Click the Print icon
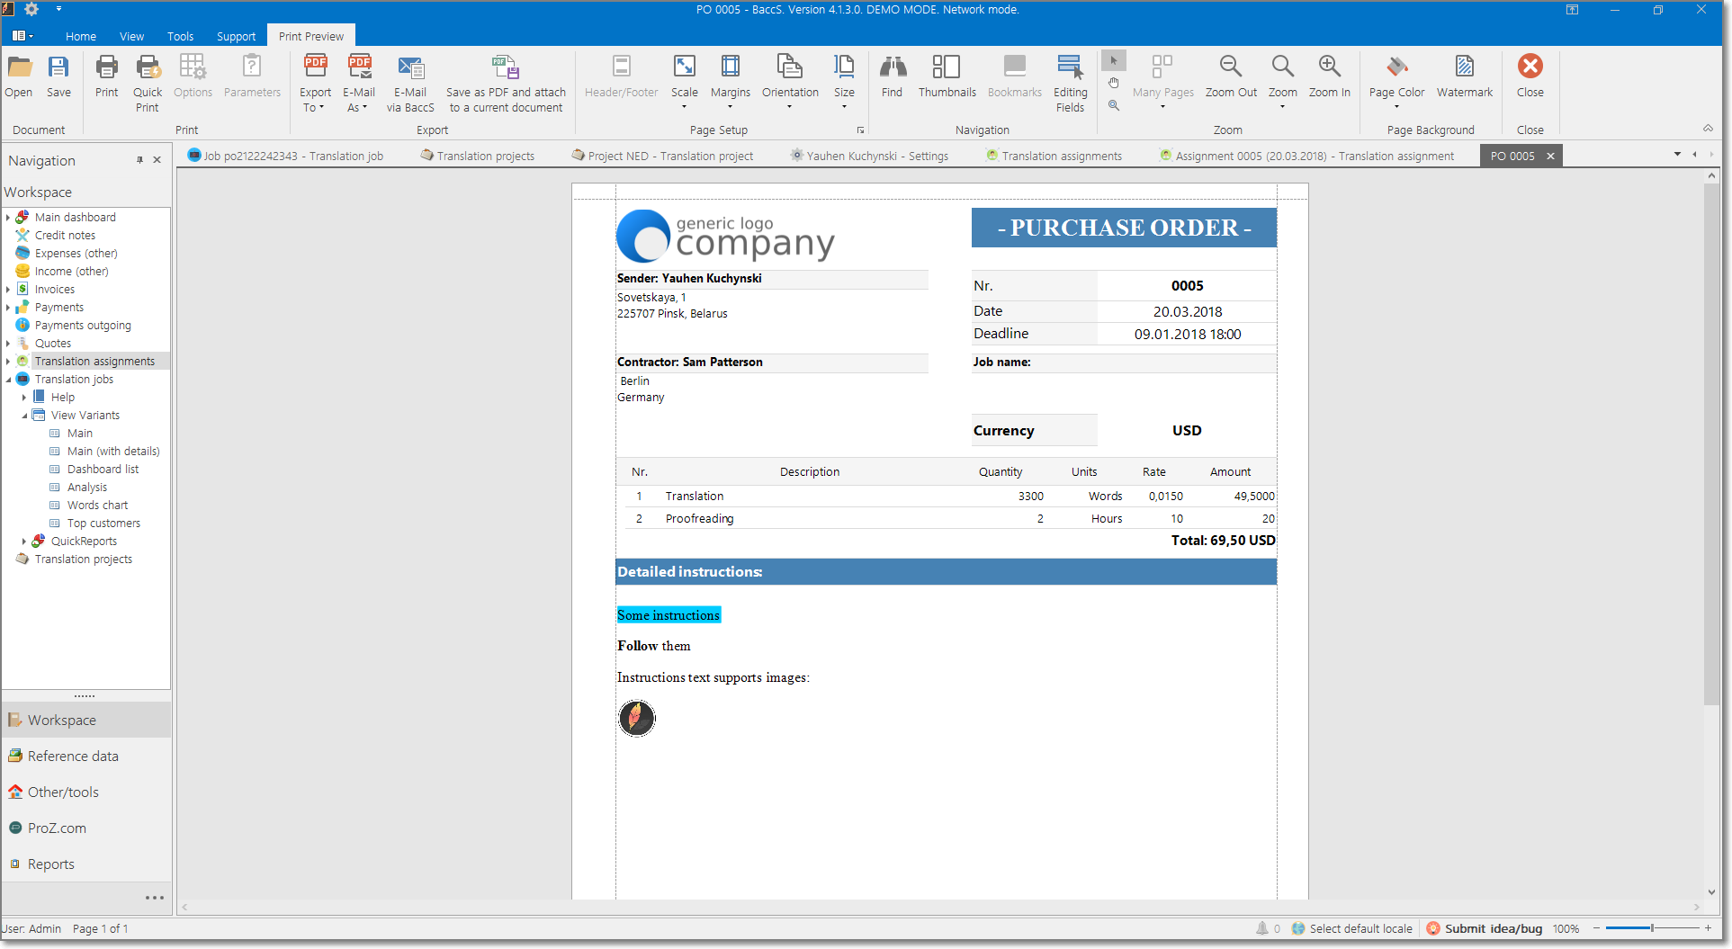Viewport: 1732px width, 949px height. pos(106,76)
